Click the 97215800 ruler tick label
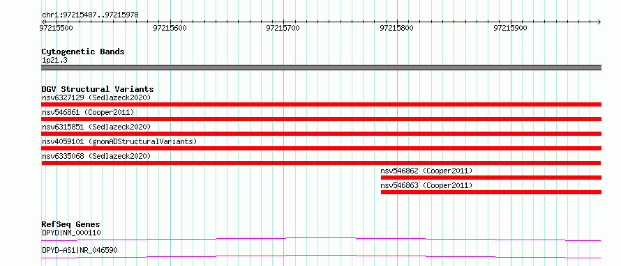Screen dimensions: 621x266 (396, 28)
